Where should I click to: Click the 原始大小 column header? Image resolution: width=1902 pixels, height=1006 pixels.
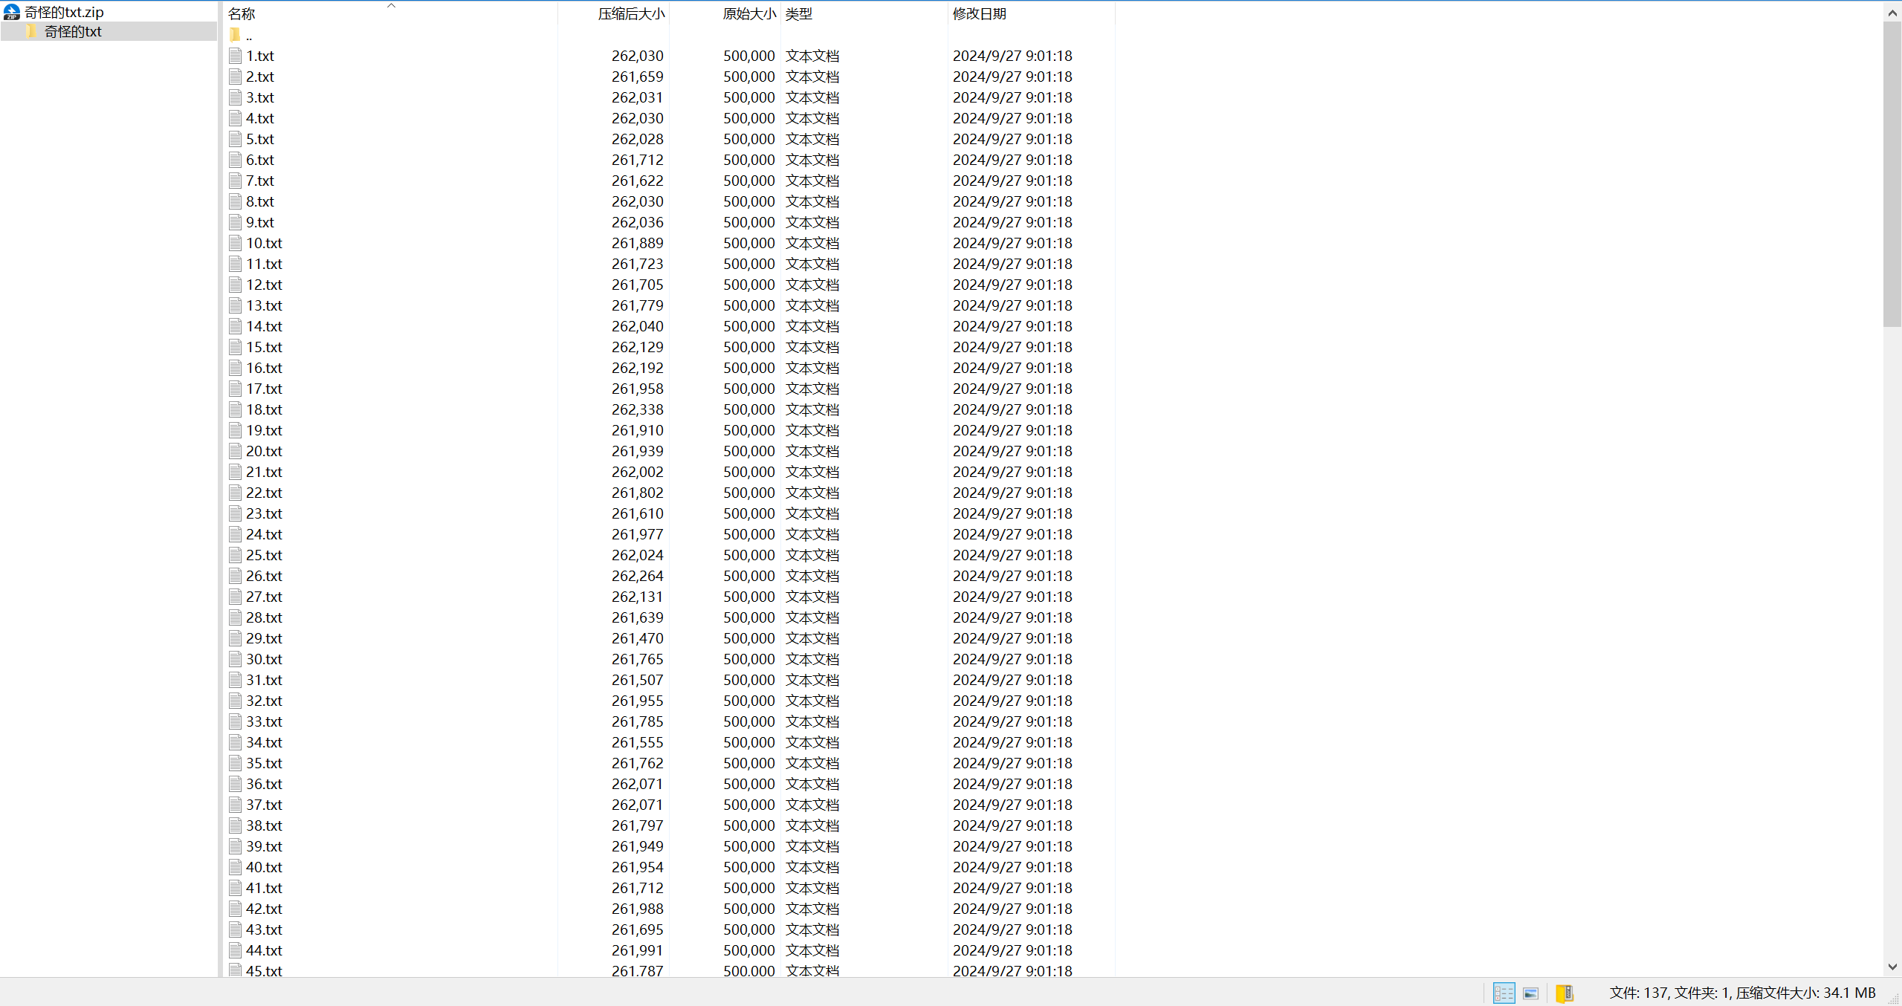tap(748, 13)
